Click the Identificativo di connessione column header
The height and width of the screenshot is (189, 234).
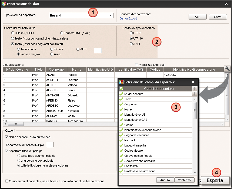pyautogui.click(x=194, y=70)
